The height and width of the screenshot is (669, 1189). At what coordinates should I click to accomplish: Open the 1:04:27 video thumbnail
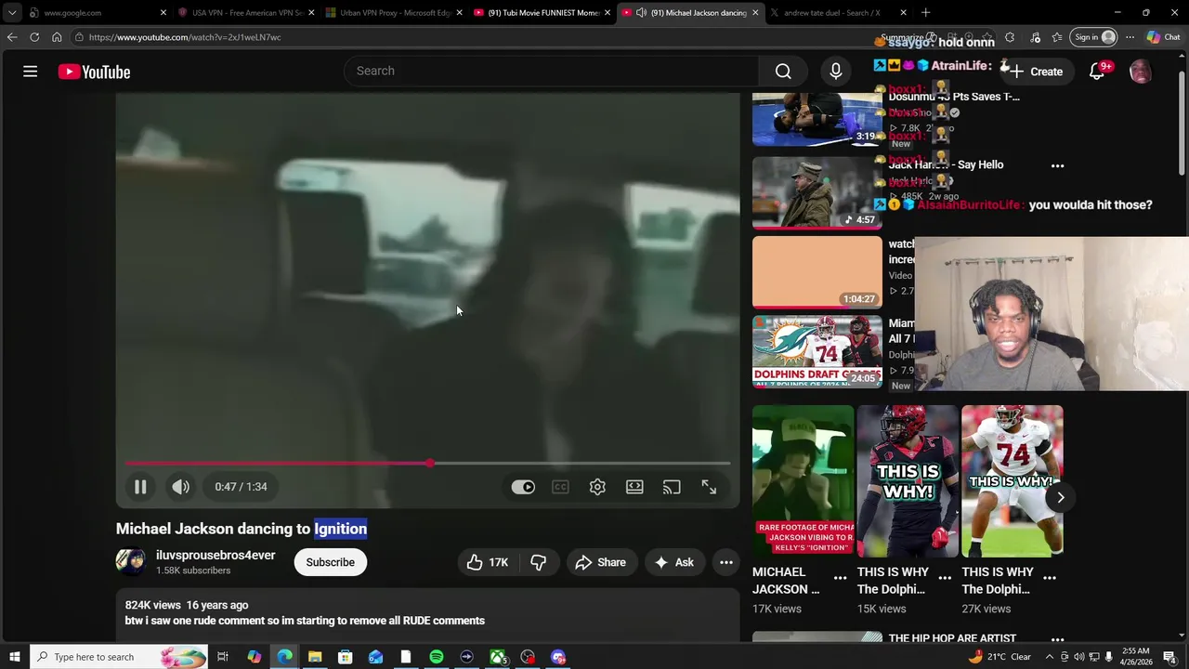817,272
